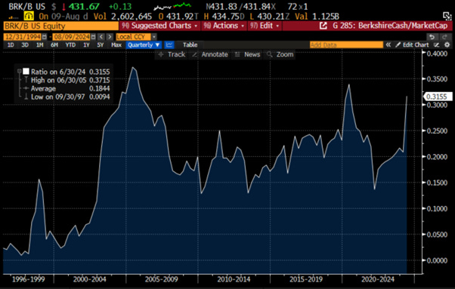This screenshot has height=289, width=455.
Task: Select the 6M time range
Action: [54, 45]
